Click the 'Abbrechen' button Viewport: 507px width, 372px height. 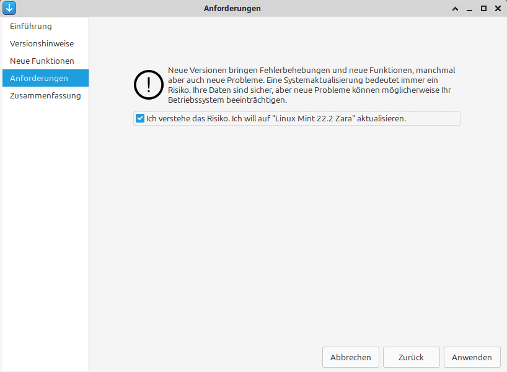(x=350, y=357)
